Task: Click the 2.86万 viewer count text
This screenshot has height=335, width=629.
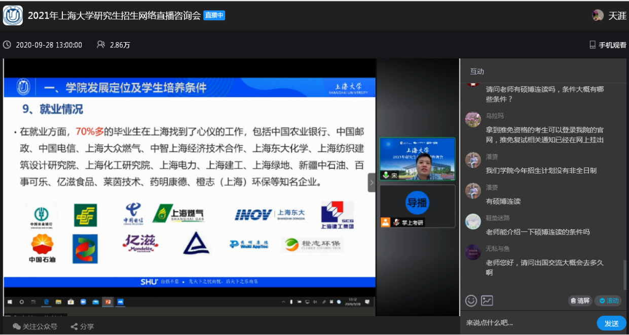Action: (x=120, y=45)
